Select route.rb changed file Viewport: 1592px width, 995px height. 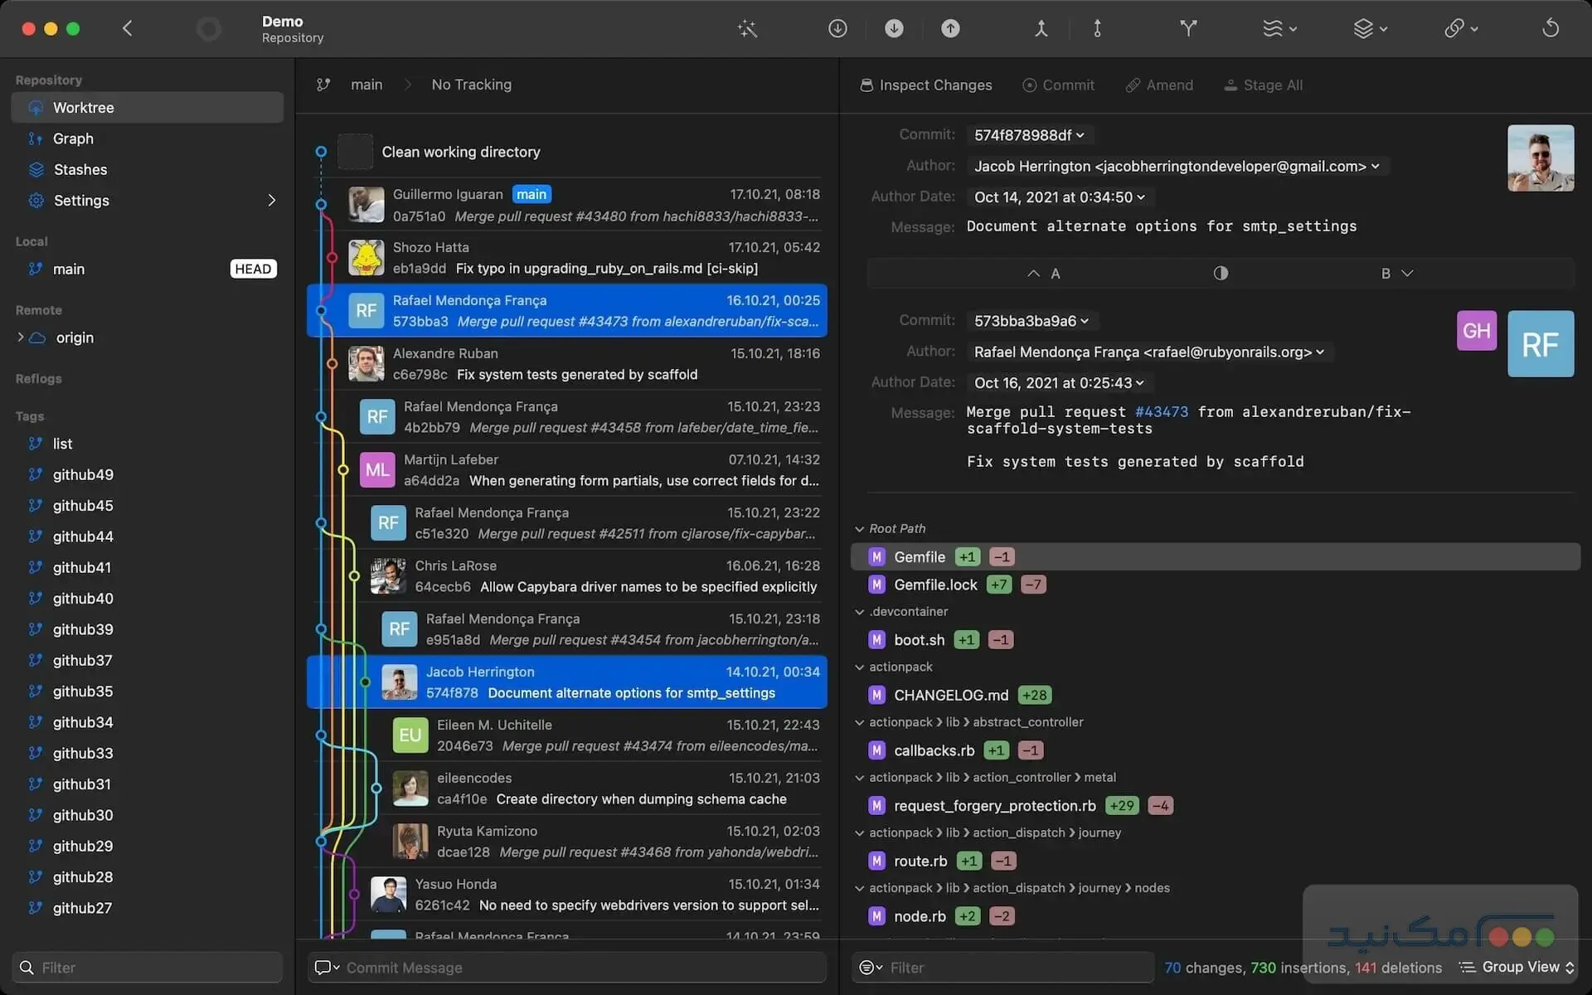click(1216, 861)
